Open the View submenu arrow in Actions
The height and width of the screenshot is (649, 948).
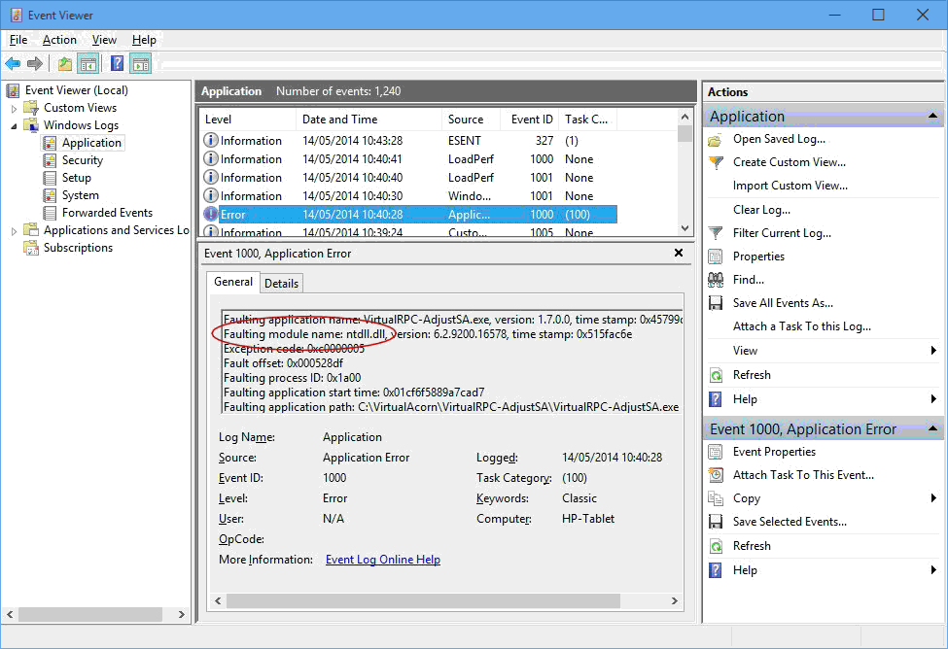tap(933, 351)
